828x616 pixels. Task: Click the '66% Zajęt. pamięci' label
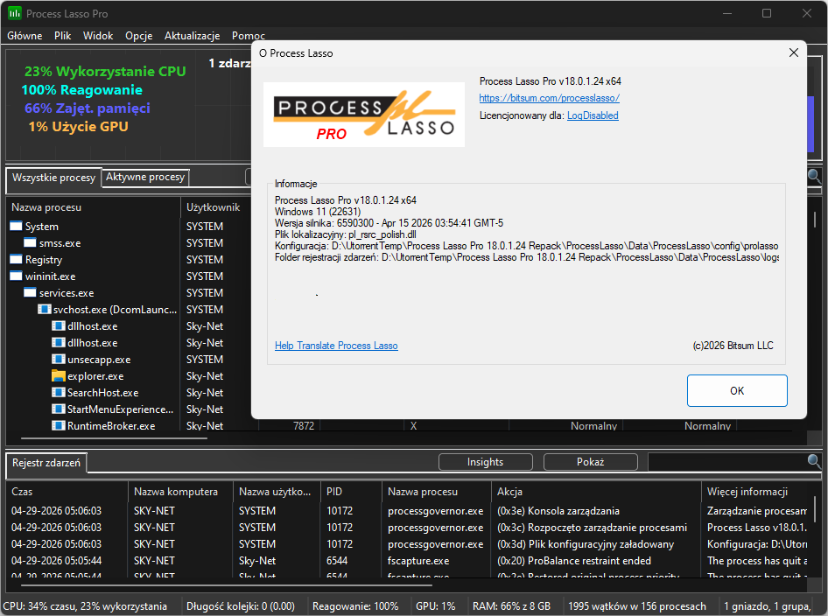click(88, 108)
